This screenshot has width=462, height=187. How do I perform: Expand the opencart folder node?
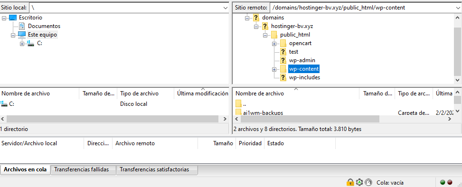[274, 44]
